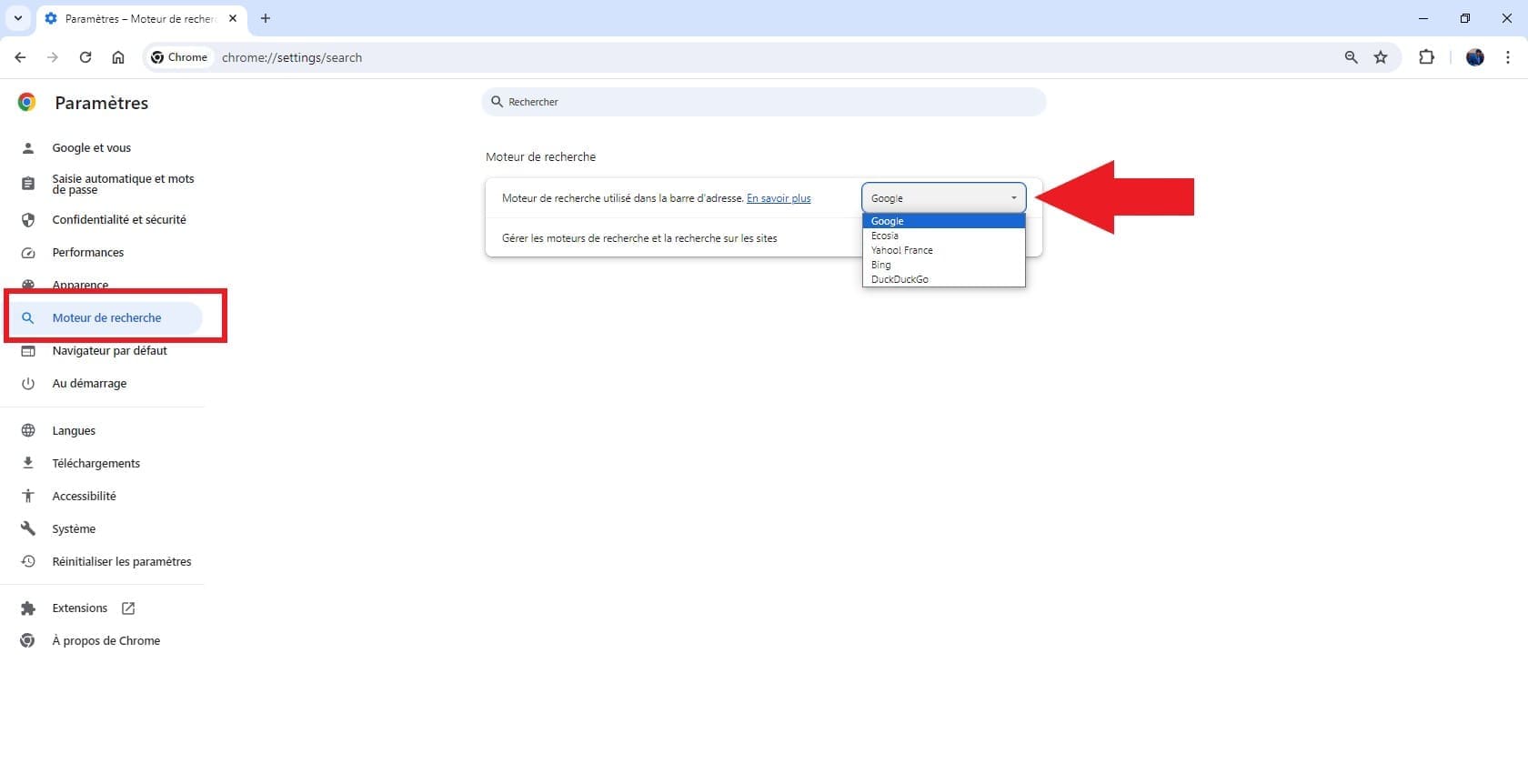
Task: Restore down the Chrome window
Action: pyautogui.click(x=1465, y=18)
